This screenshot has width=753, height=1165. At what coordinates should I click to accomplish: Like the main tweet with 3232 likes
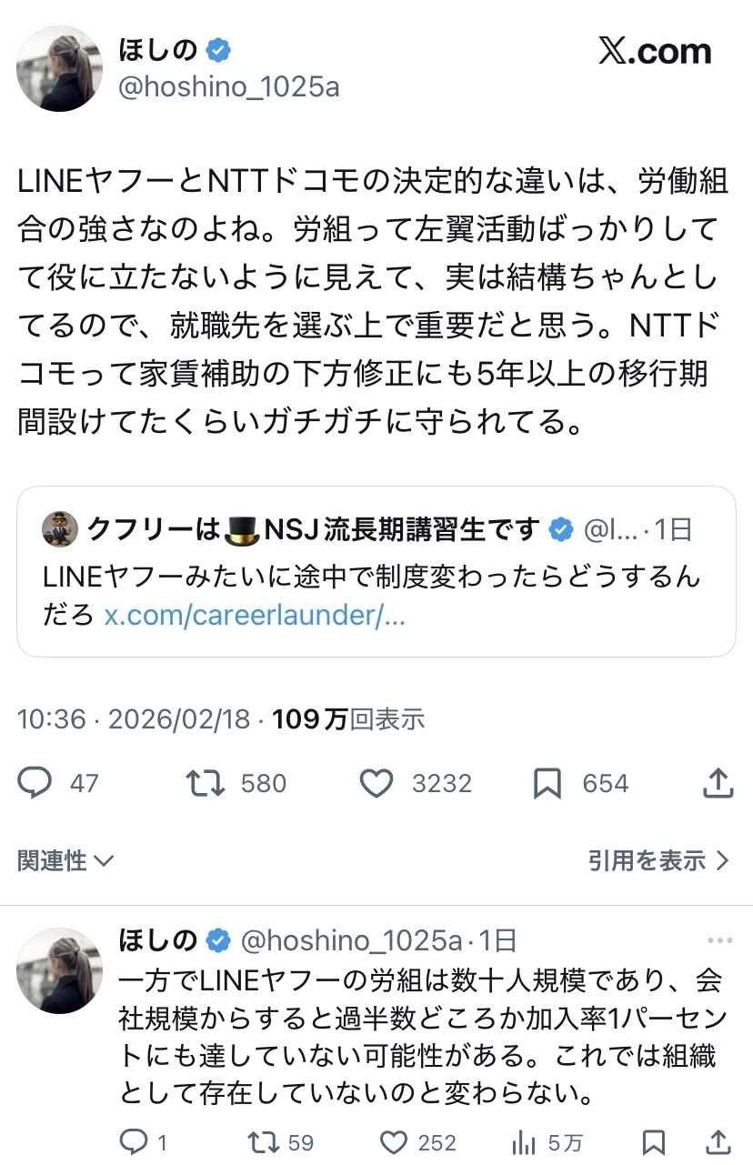click(x=376, y=783)
